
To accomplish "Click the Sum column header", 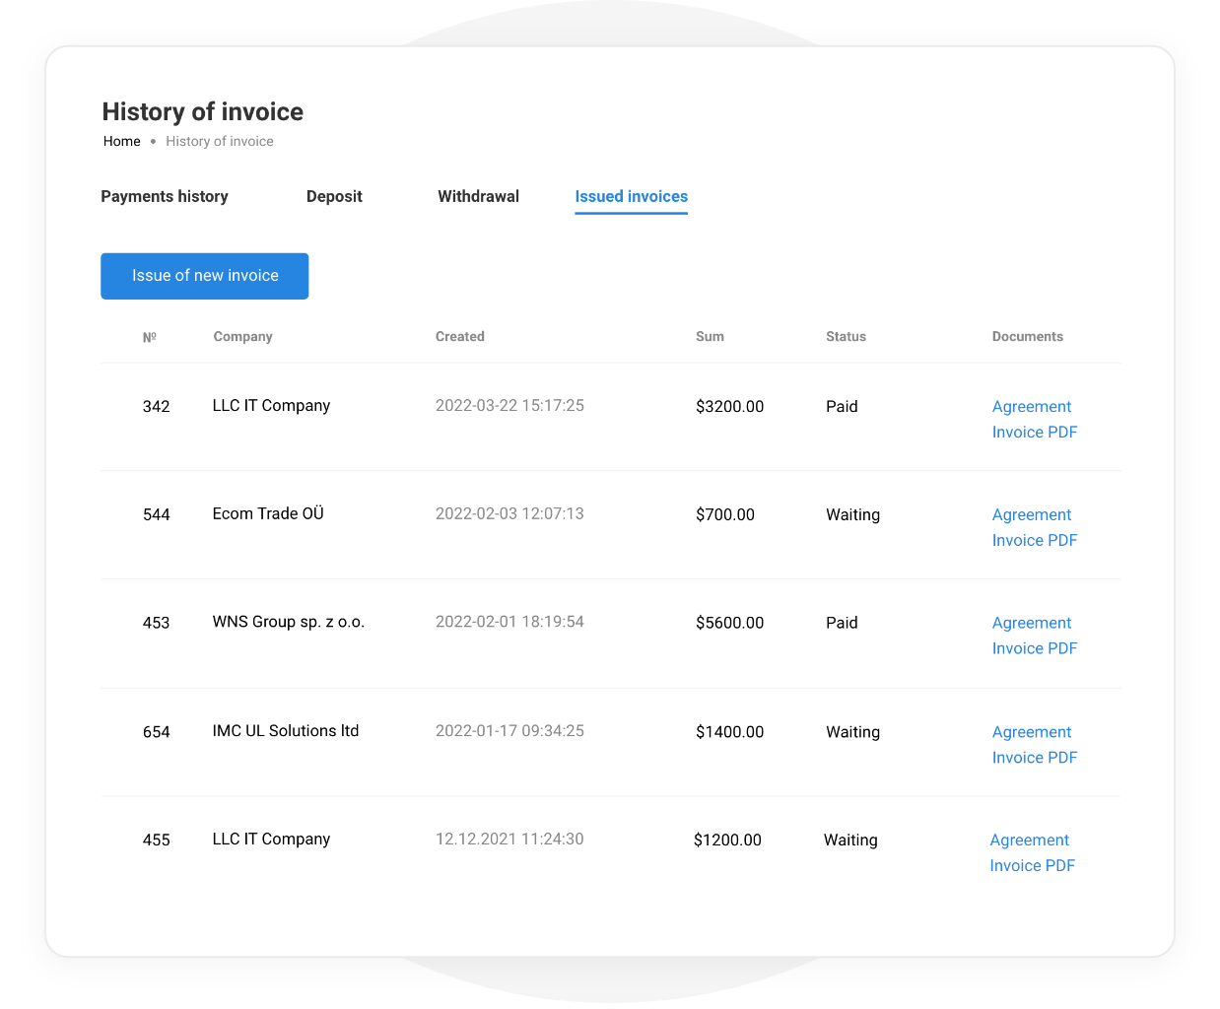I will click(710, 336).
